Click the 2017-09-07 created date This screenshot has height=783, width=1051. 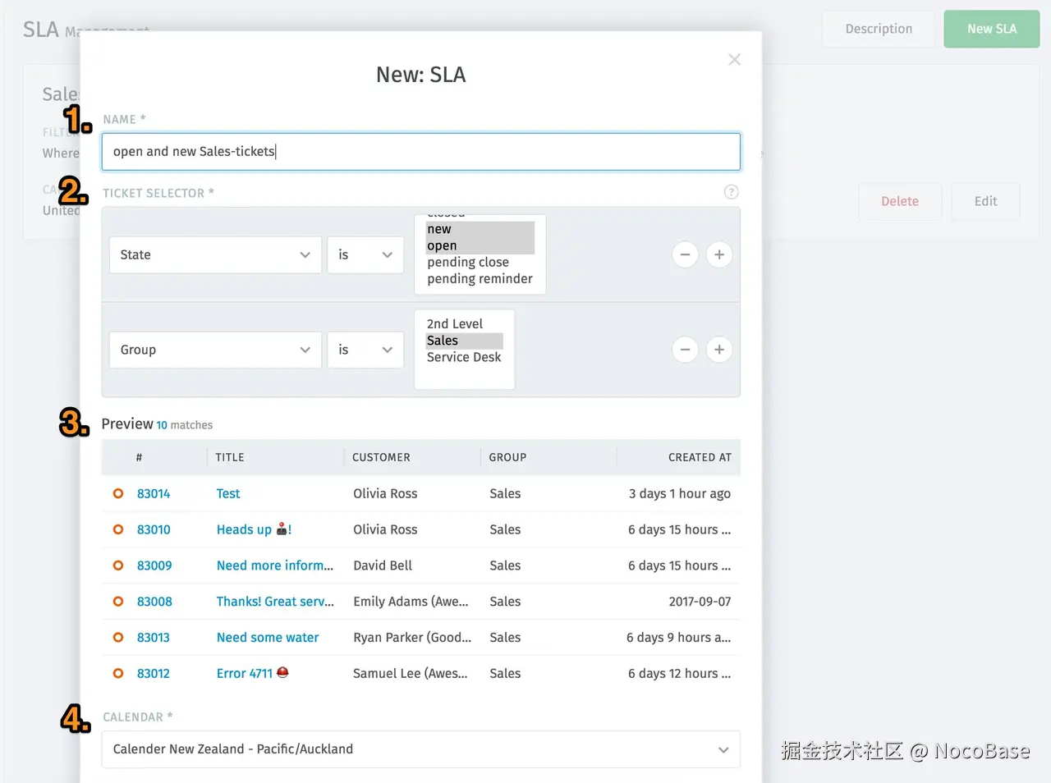tap(700, 602)
